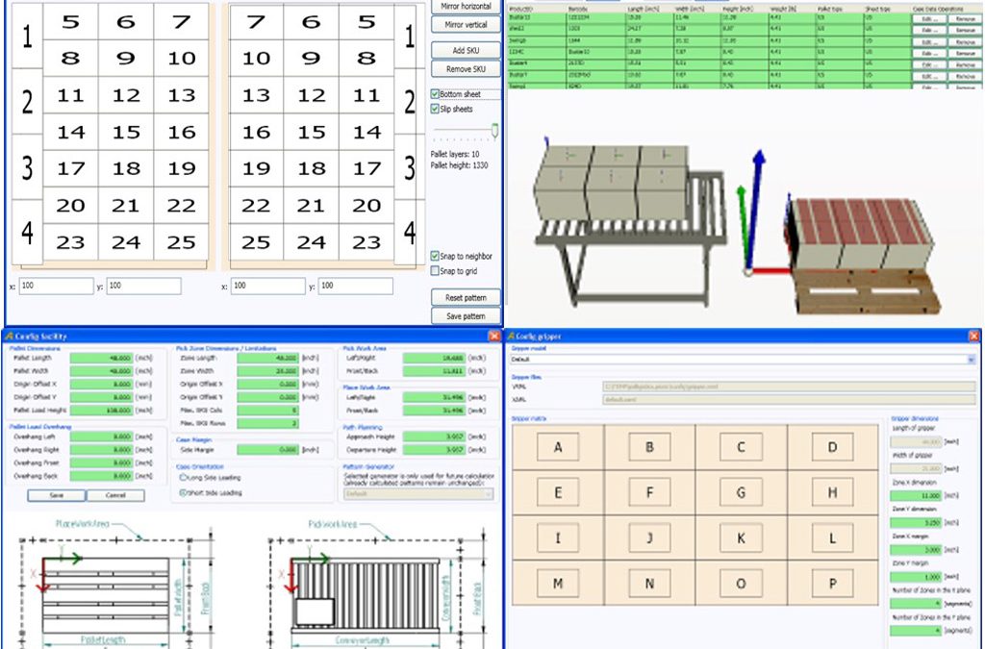
Task: Close the Config gripper window
Action: click(x=974, y=336)
